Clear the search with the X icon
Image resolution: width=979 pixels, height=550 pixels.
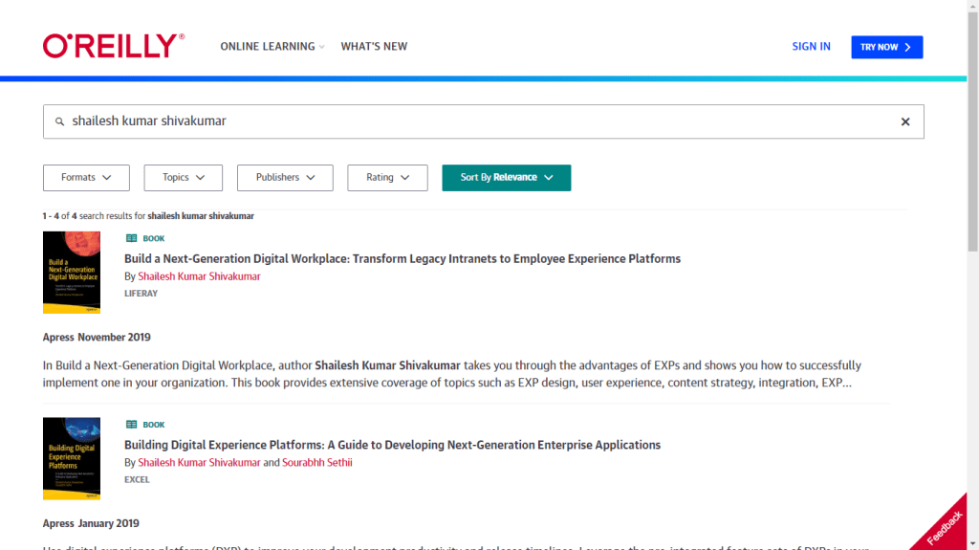click(x=904, y=121)
